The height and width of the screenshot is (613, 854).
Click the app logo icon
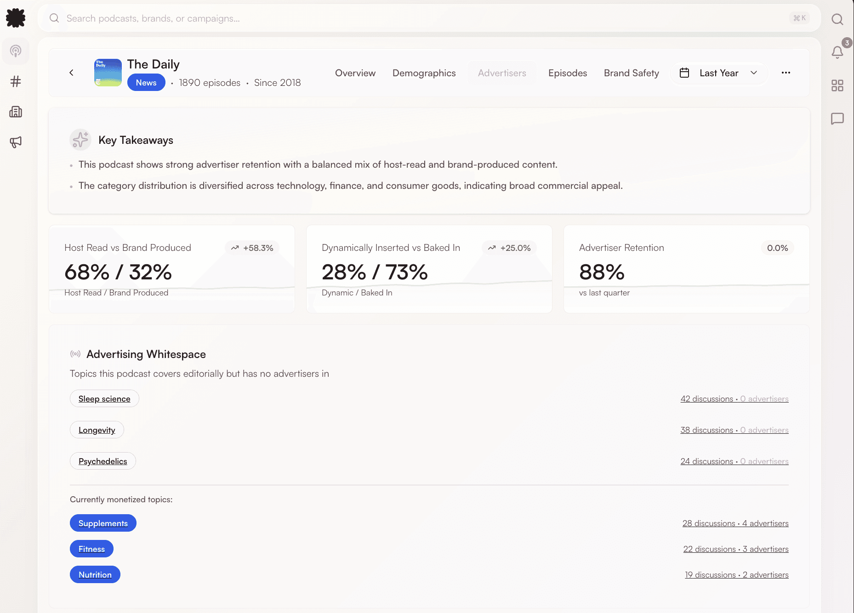tap(16, 18)
